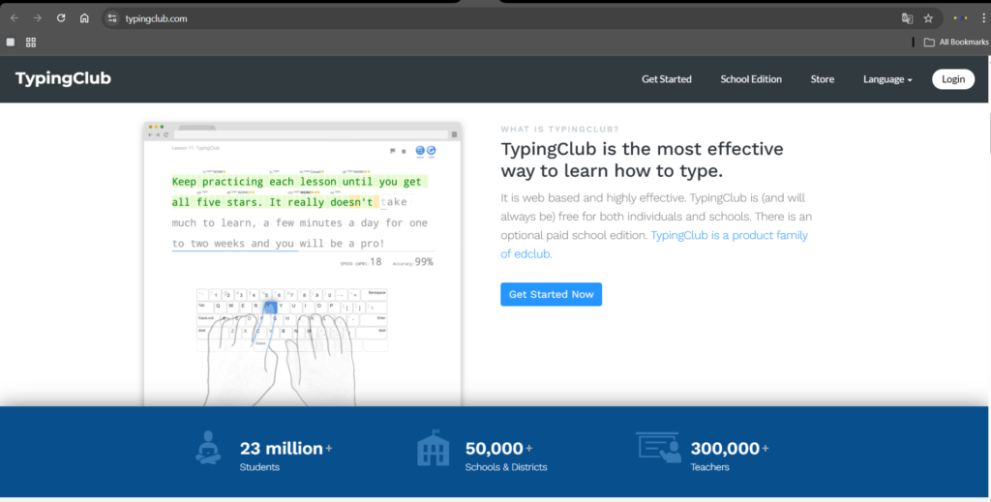Open the All Bookmarks folder
The width and height of the screenshot is (991, 502).
pos(956,43)
